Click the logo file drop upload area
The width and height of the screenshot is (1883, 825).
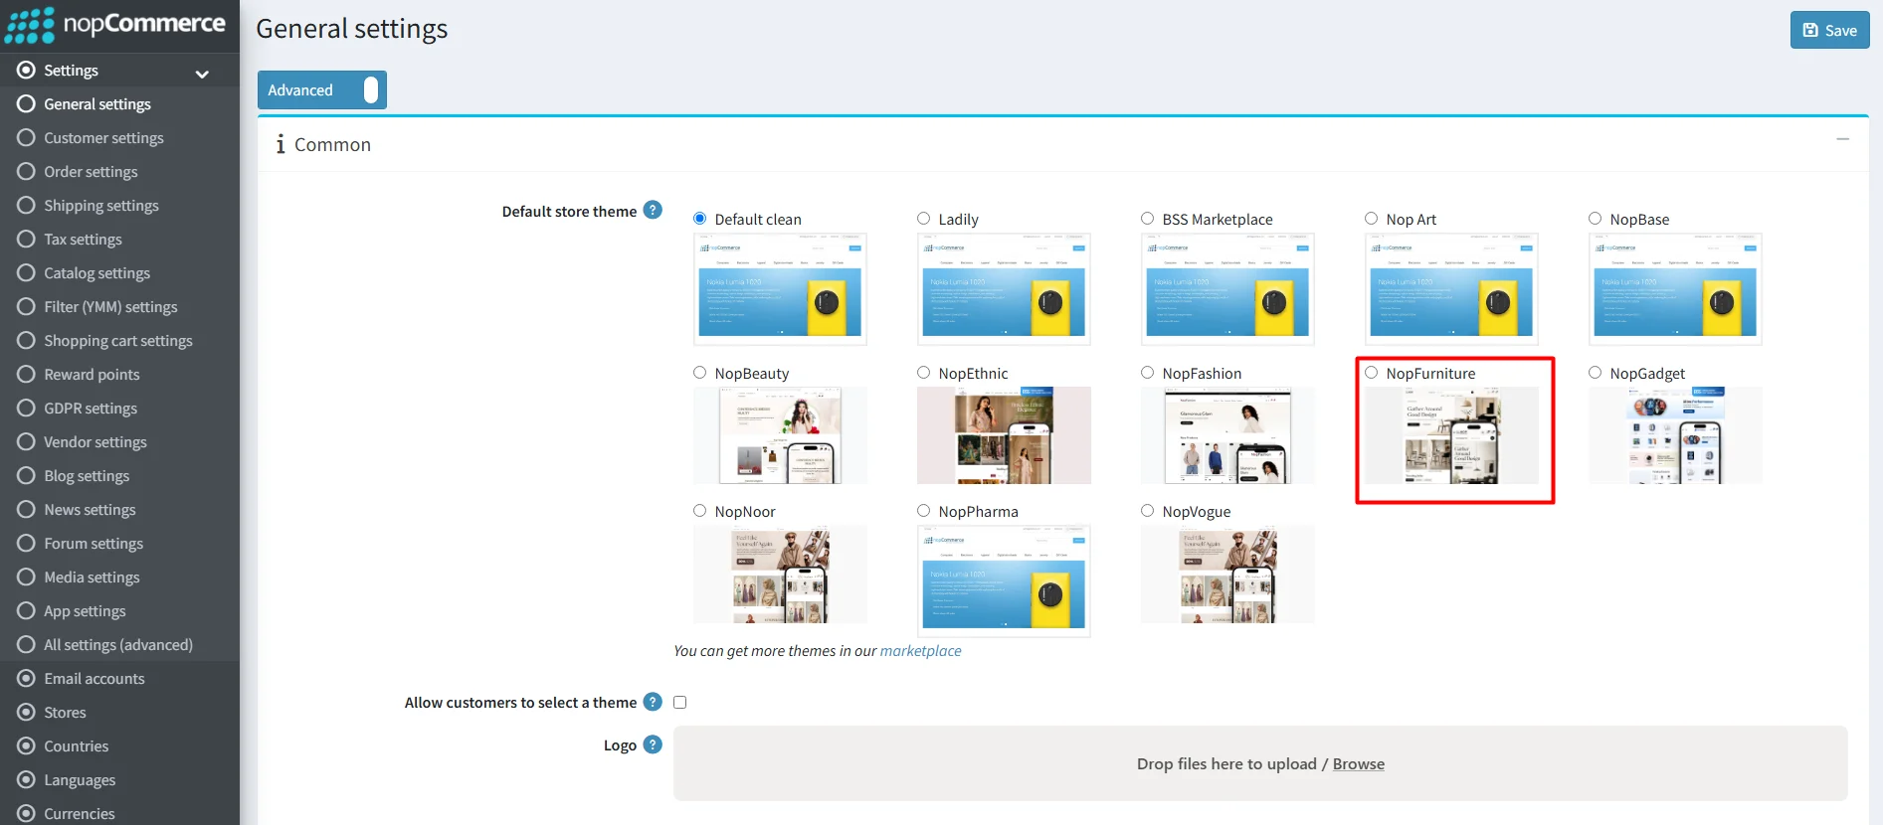point(1260,763)
